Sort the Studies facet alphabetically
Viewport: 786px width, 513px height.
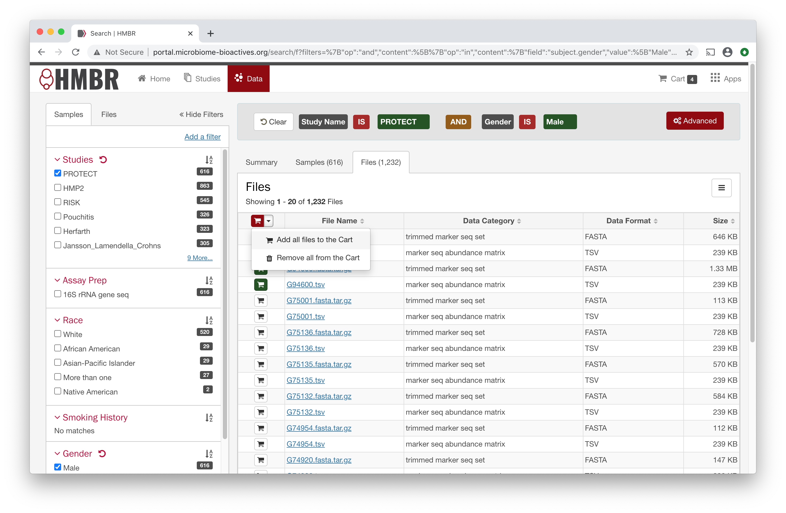pyautogui.click(x=209, y=159)
